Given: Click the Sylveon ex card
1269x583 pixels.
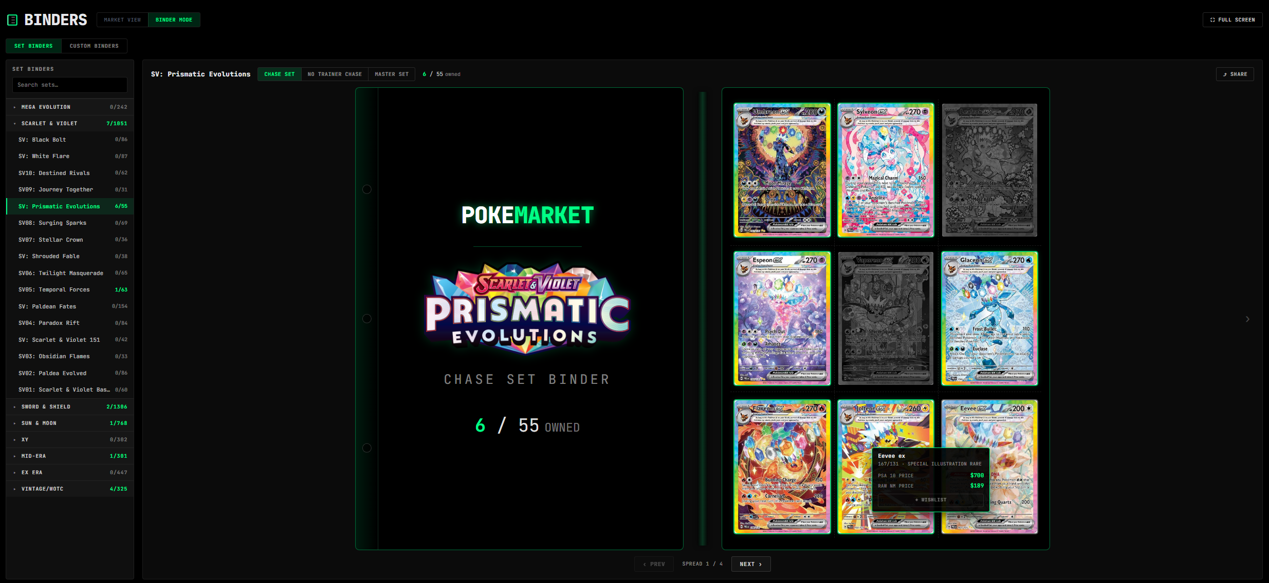Looking at the screenshot, I should [886, 170].
